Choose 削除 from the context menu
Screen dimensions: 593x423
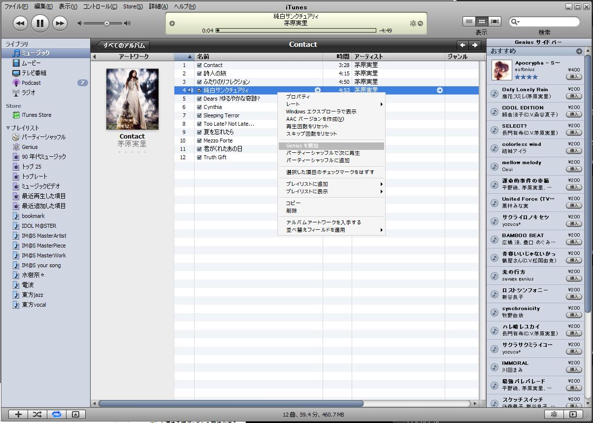click(331, 211)
